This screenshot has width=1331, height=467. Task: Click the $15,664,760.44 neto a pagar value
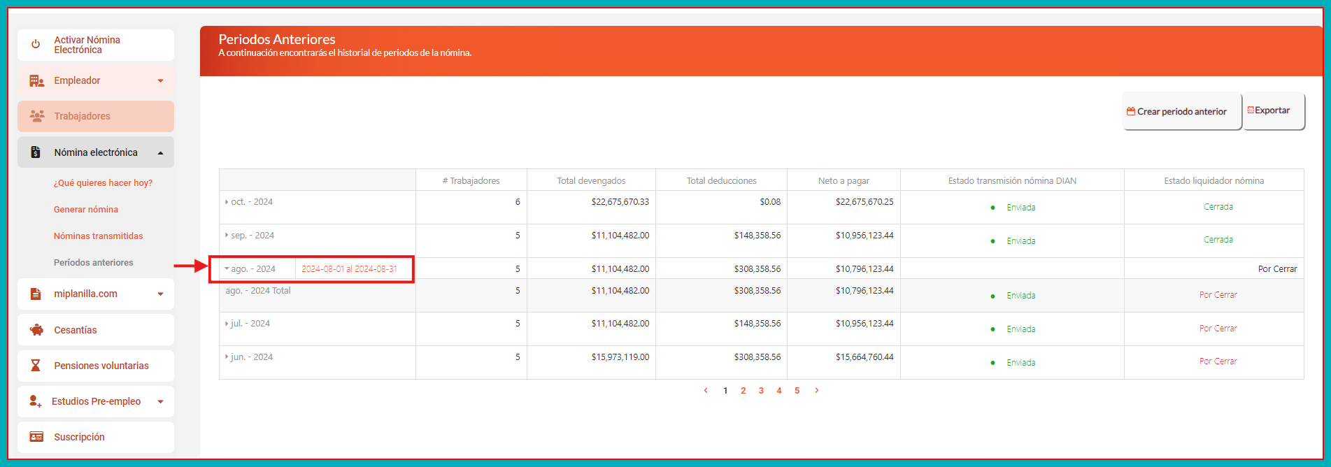click(864, 357)
